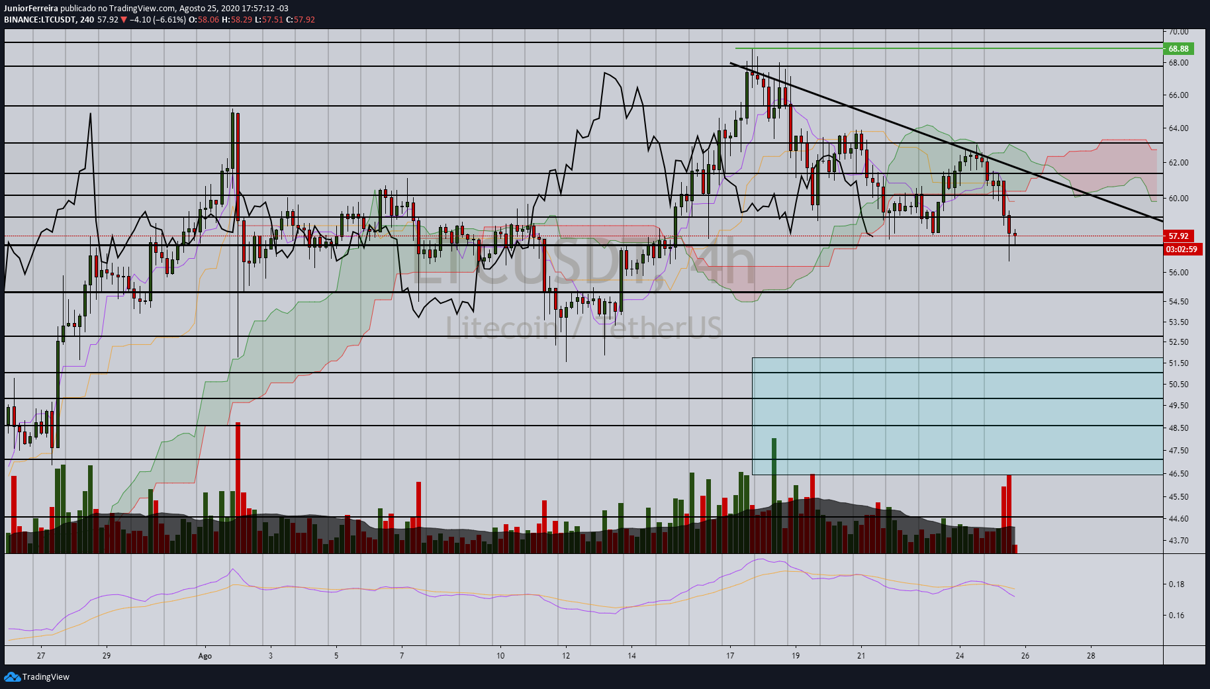Click the open value O:58.06
The height and width of the screenshot is (689, 1210).
click(203, 20)
